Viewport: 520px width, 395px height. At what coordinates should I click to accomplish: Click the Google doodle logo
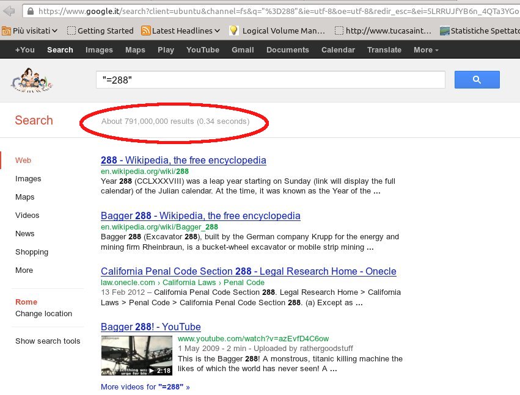(x=31, y=81)
